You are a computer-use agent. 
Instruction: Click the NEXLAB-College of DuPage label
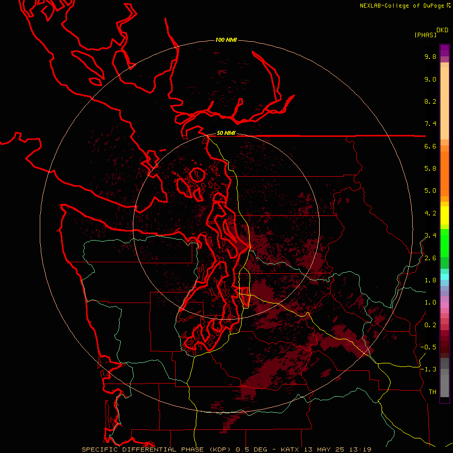tap(402, 6)
